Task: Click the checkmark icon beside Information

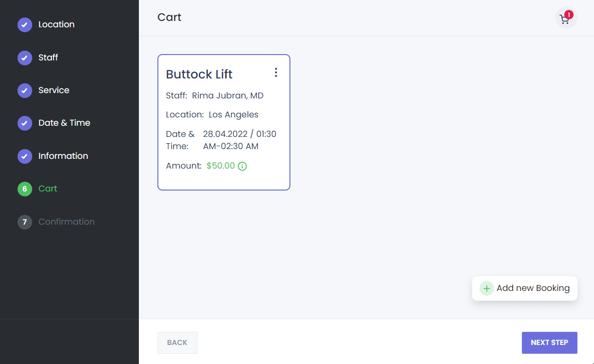Action: tap(25, 156)
